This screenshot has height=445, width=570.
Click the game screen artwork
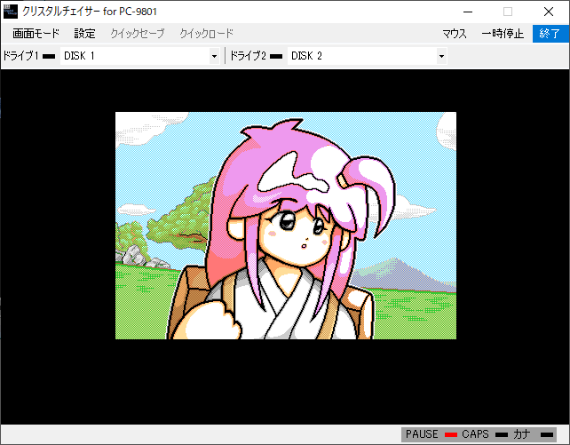coord(286,226)
